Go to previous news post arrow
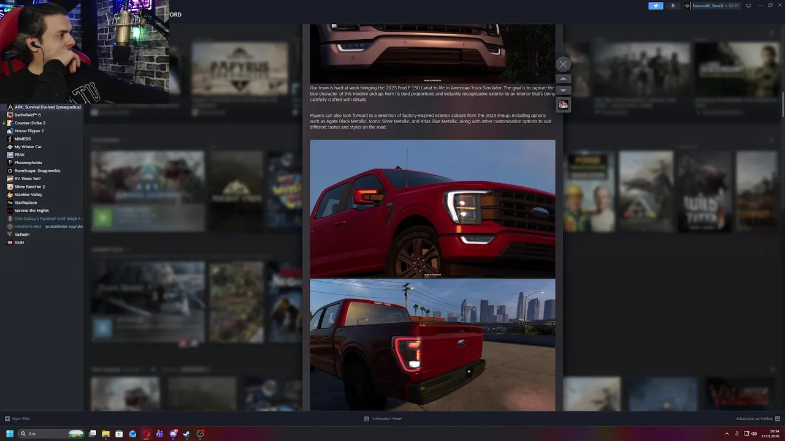Image resolution: width=785 pixels, height=441 pixels. [563, 79]
